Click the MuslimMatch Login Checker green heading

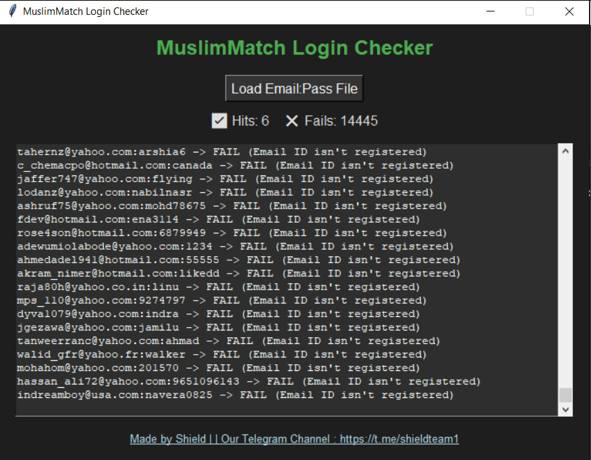[x=294, y=48]
